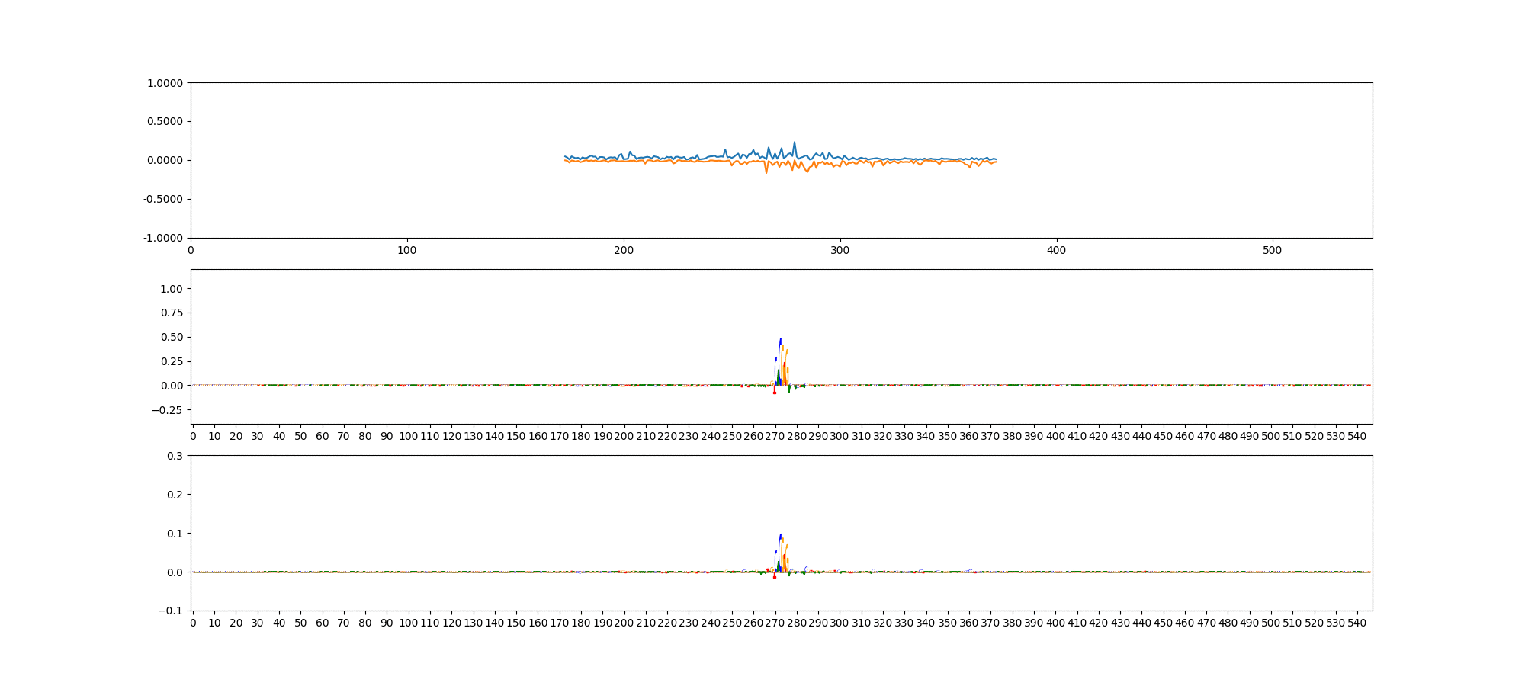
Task: Select the −0.25 y-axis label in middle plot
Action: click(167, 410)
